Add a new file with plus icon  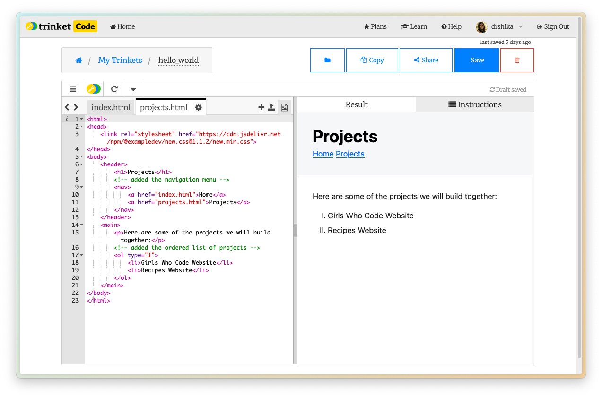(x=261, y=107)
